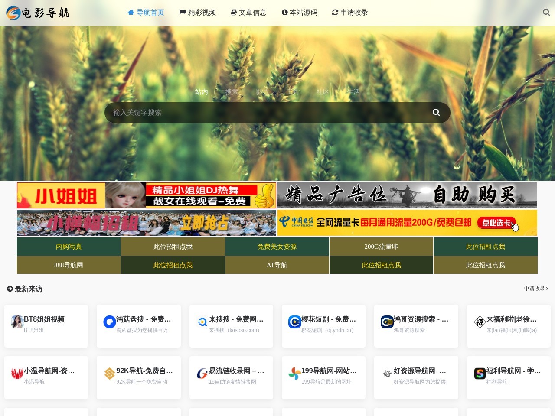This screenshot has height=416, width=555.
Task: Open the 精品广告位 自助购买 banner
Action: (407, 195)
